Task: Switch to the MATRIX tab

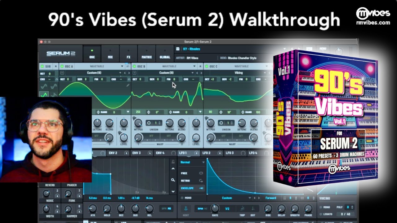Action: (x=147, y=54)
